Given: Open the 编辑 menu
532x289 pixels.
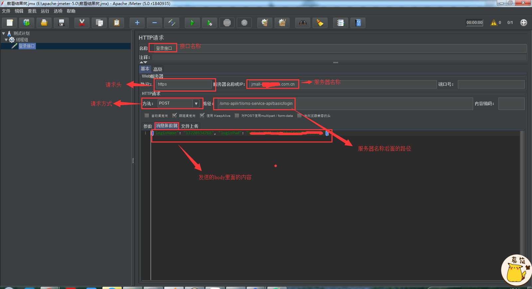Looking at the screenshot, I should pos(19,11).
